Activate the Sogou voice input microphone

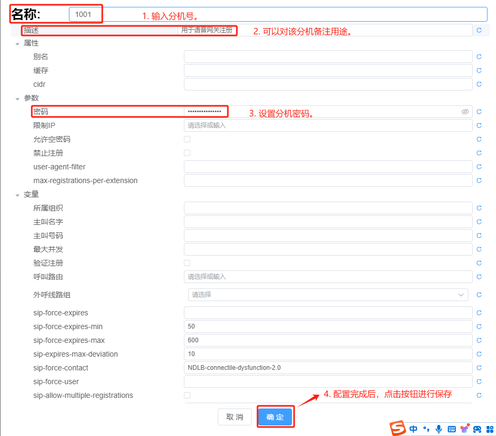click(x=439, y=429)
